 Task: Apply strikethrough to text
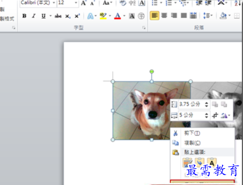[58, 16]
